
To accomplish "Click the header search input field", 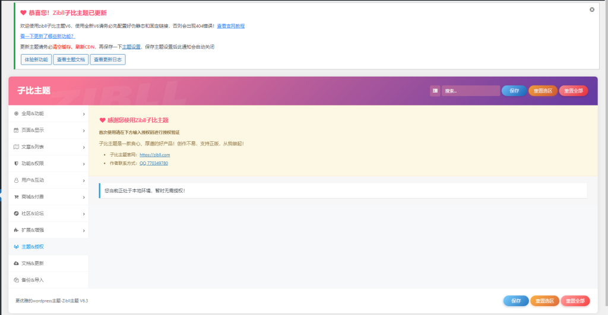I will pos(470,91).
